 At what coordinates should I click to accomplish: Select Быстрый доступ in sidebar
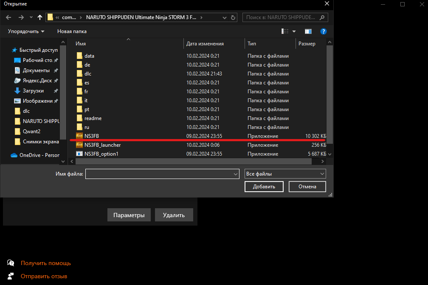(x=35, y=50)
